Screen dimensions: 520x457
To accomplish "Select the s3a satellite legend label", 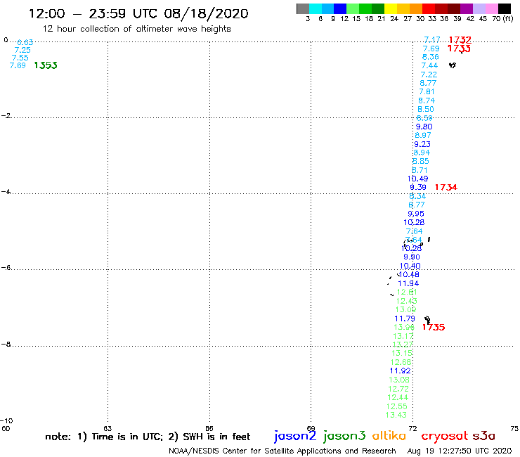I will pos(483,437).
